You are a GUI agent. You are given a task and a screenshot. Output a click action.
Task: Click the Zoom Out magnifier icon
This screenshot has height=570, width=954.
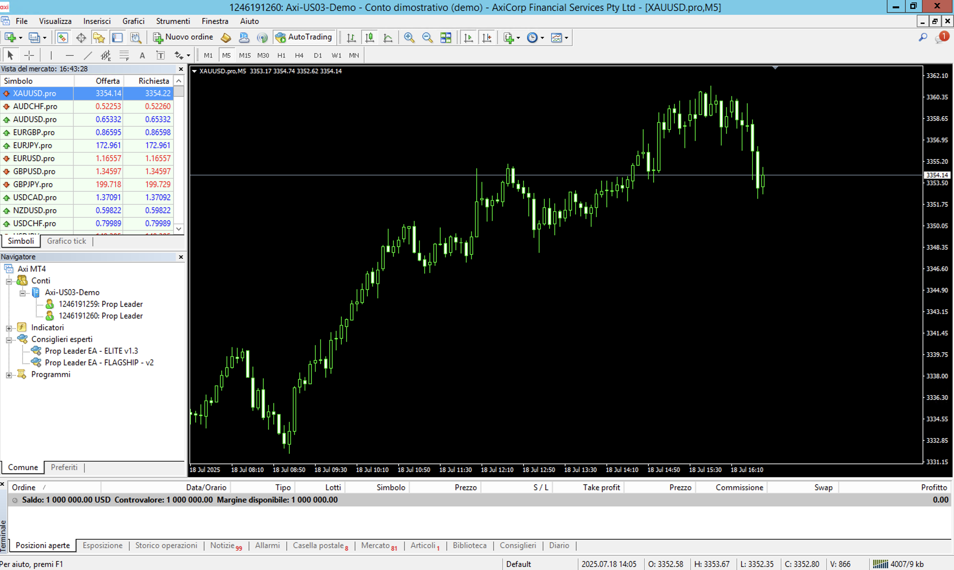coord(427,37)
